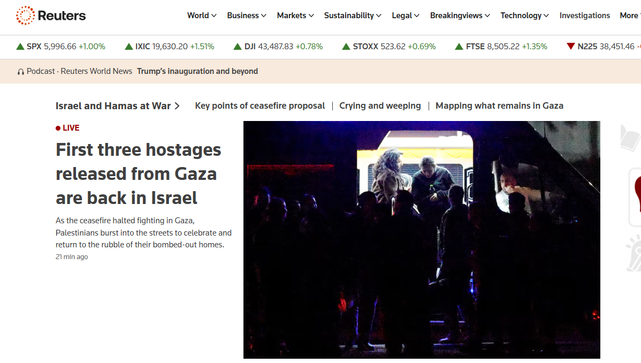Image resolution: width=641 pixels, height=363 pixels.
Task: Open the Technology dropdown menu
Action: [x=524, y=16]
